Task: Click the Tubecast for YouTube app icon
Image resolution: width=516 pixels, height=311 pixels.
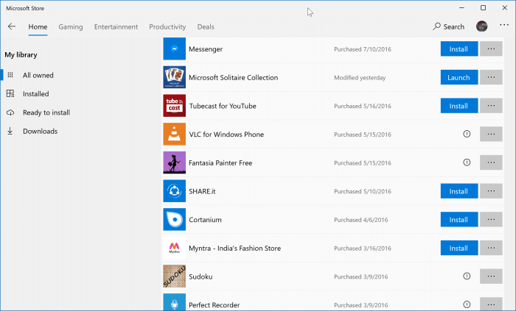Action: coord(175,106)
